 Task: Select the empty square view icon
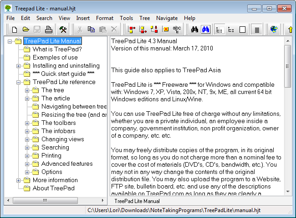[x=242, y=30]
